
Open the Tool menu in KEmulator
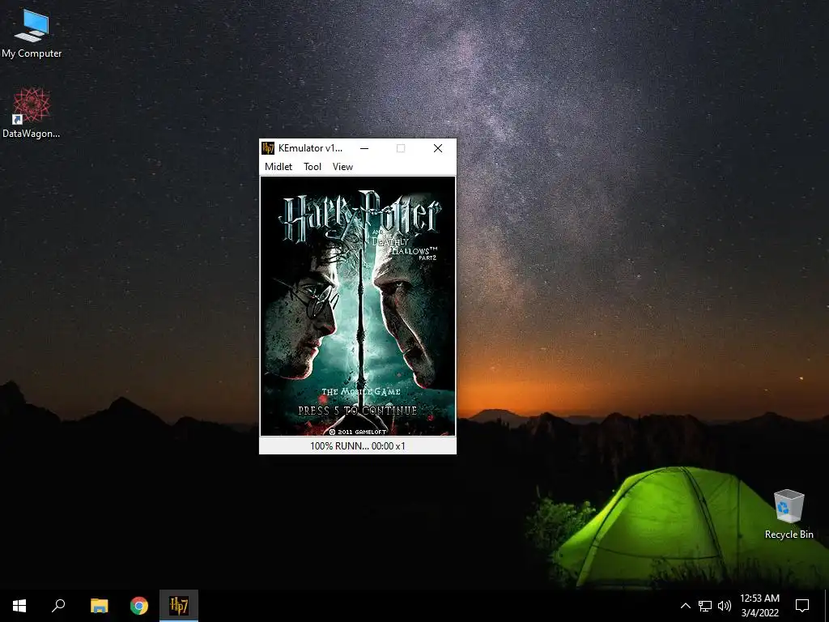pos(312,167)
